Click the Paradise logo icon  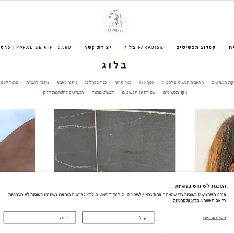pyautogui.click(x=115, y=23)
